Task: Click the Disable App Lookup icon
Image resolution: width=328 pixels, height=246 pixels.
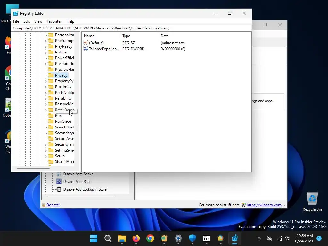Action: tap(59, 189)
